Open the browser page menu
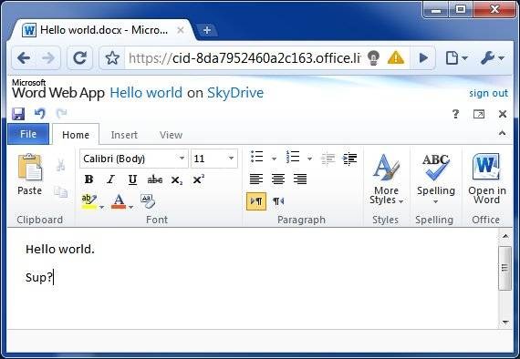 click(456, 58)
